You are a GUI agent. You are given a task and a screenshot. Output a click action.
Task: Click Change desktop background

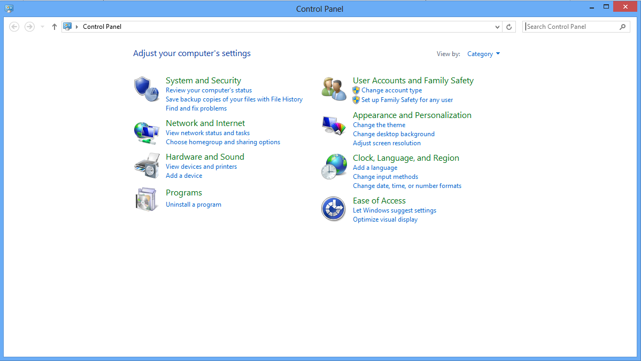pyautogui.click(x=393, y=134)
